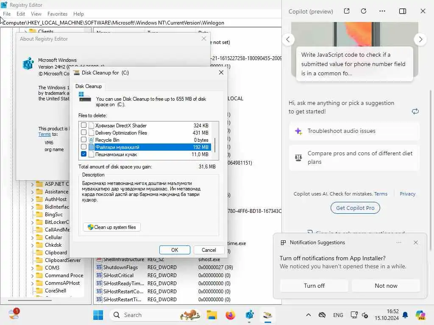
Task: Select the CallAndMessaging folder icon
Action: [x=39, y=230]
